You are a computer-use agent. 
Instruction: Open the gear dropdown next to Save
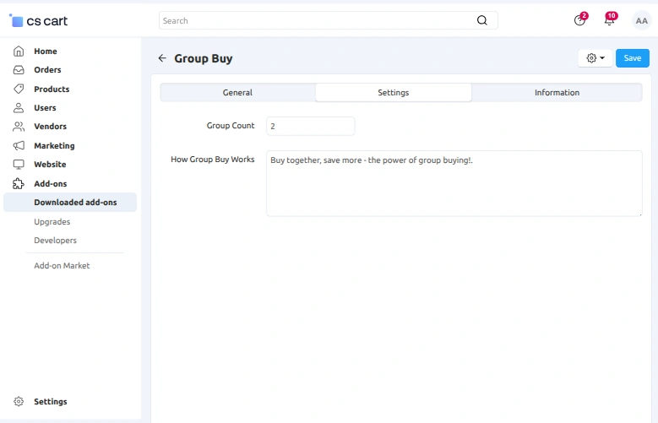pyautogui.click(x=595, y=58)
